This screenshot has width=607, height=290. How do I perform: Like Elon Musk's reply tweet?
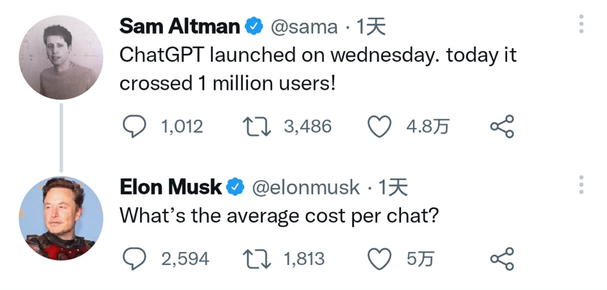point(379,258)
